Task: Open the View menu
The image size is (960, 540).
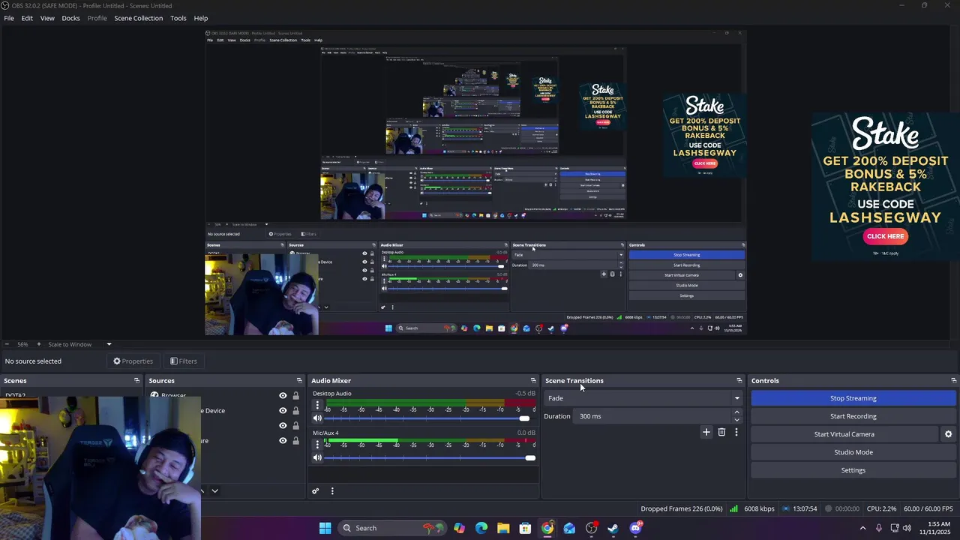Action: [x=47, y=18]
